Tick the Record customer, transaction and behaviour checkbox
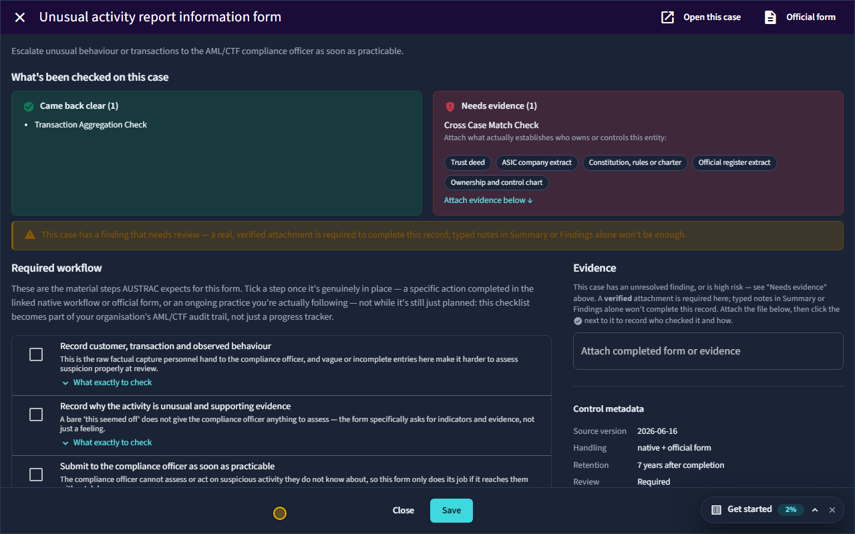The image size is (855, 534). click(x=36, y=354)
